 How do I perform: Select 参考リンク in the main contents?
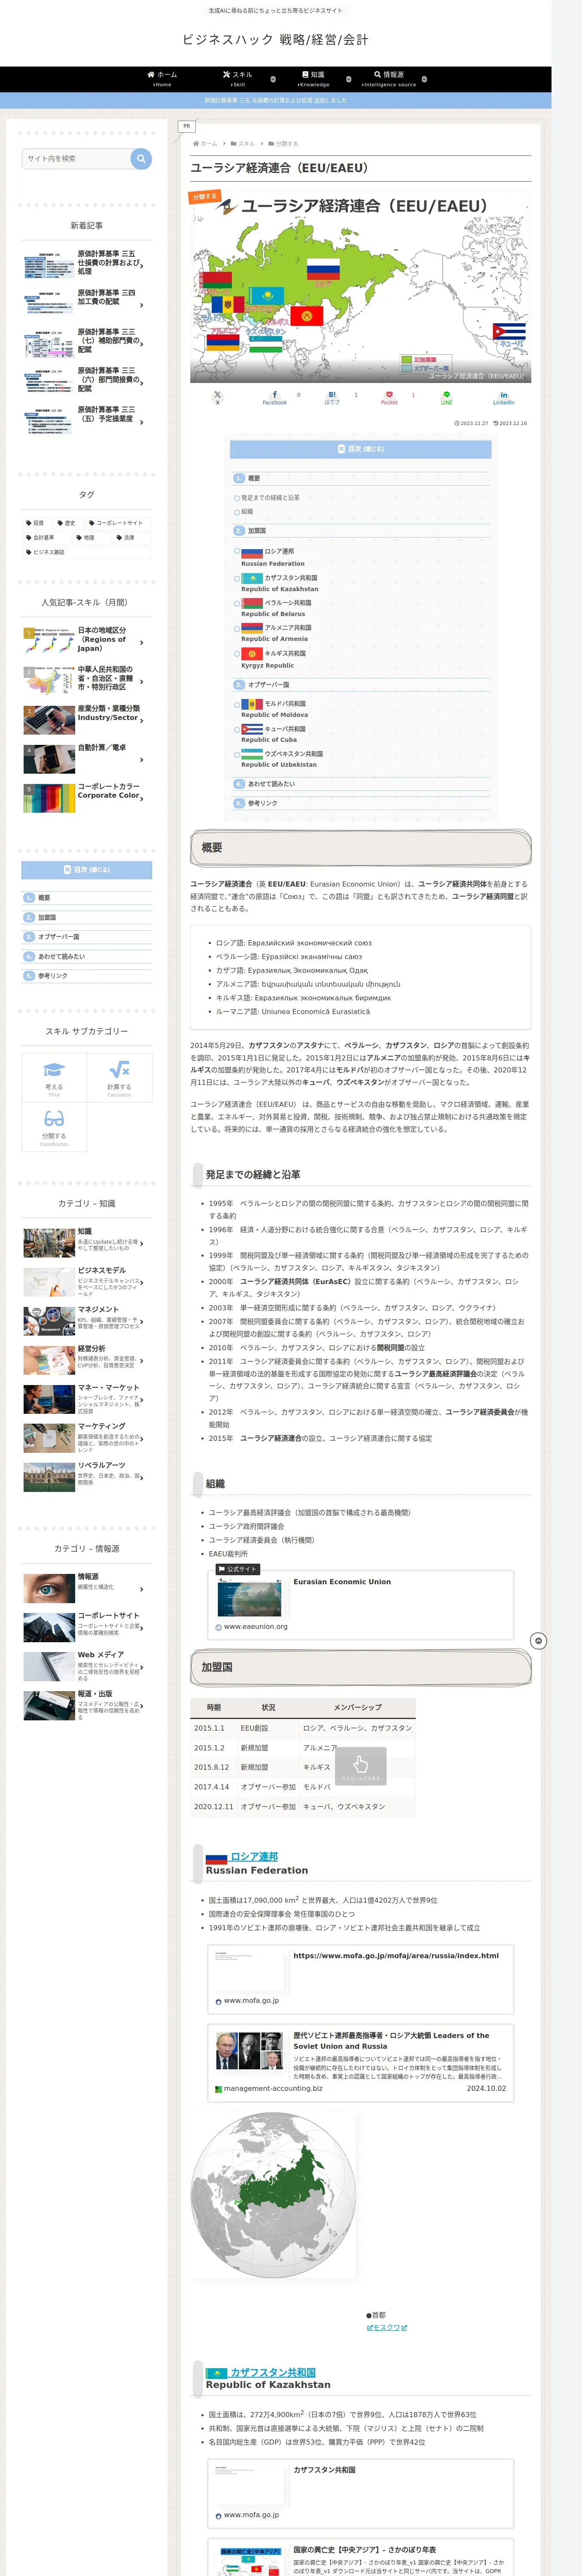tap(263, 803)
